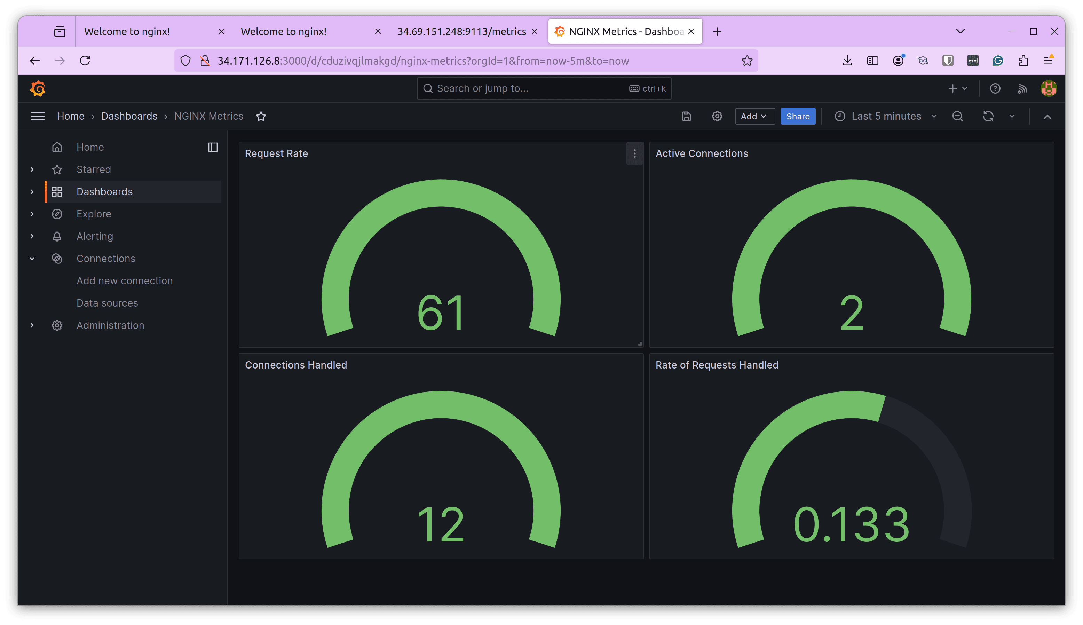Image resolution: width=1083 pixels, height=625 pixels.
Task: Open the Add dropdown
Action: (x=754, y=116)
